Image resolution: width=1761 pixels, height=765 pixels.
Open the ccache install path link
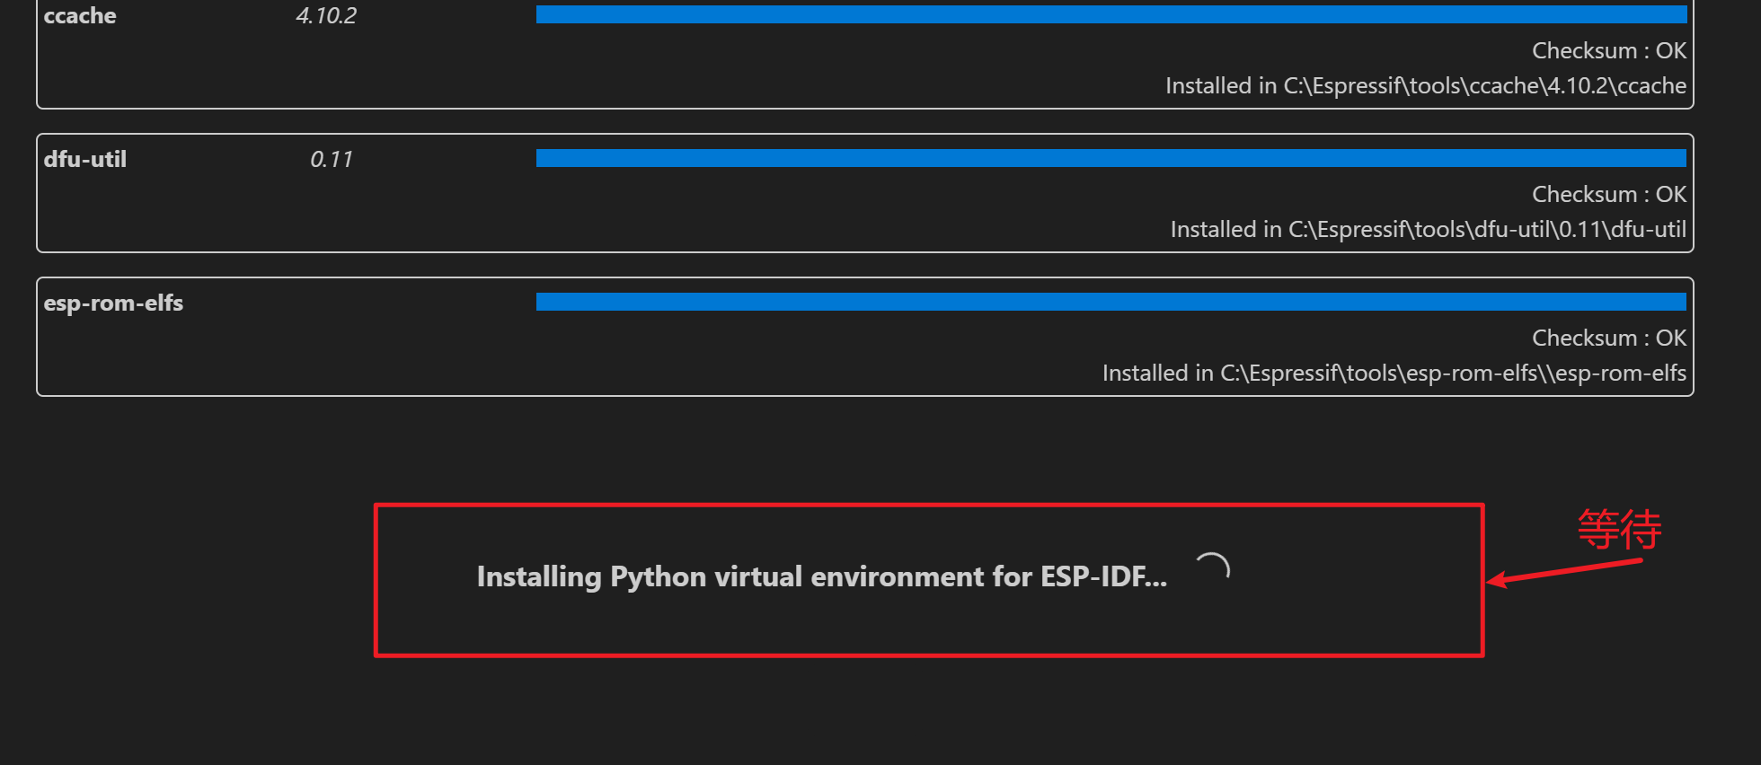click(1426, 85)
